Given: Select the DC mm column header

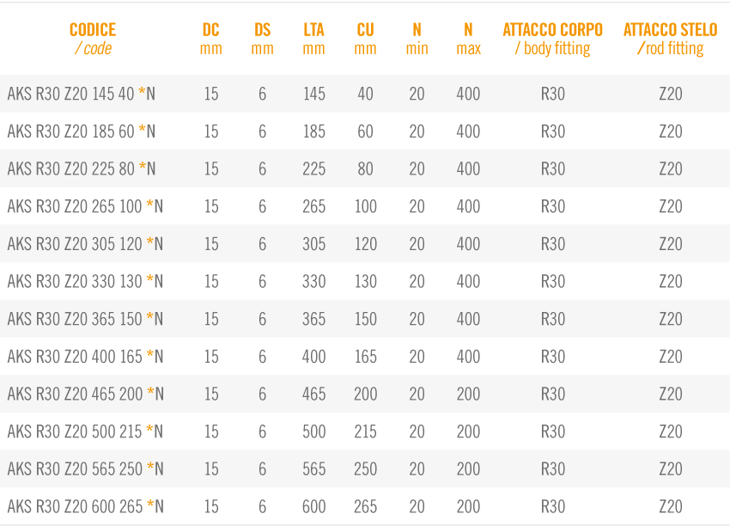Looking at the screenshot, I should click(211, 40).
